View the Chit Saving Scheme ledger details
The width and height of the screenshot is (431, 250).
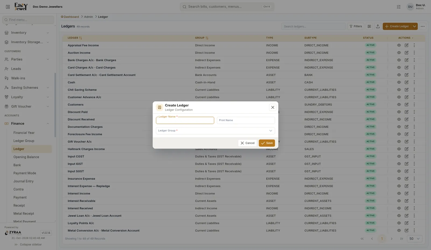click(x=399, y=90)
